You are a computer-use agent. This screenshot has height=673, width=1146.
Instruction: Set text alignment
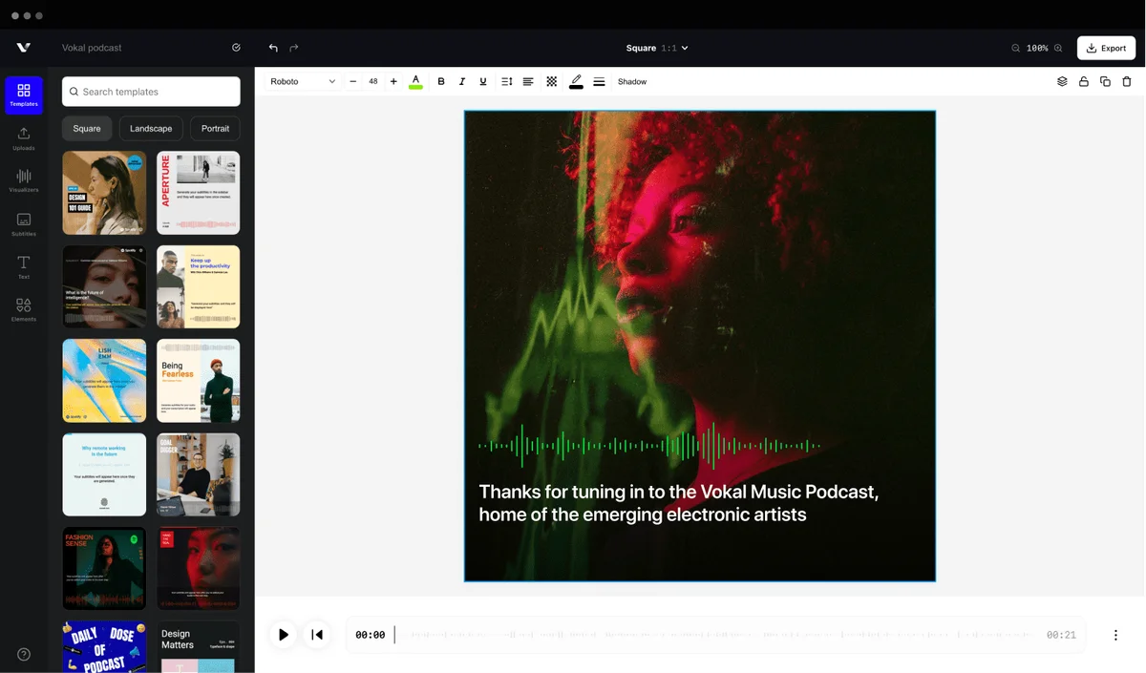click(528, 82)
